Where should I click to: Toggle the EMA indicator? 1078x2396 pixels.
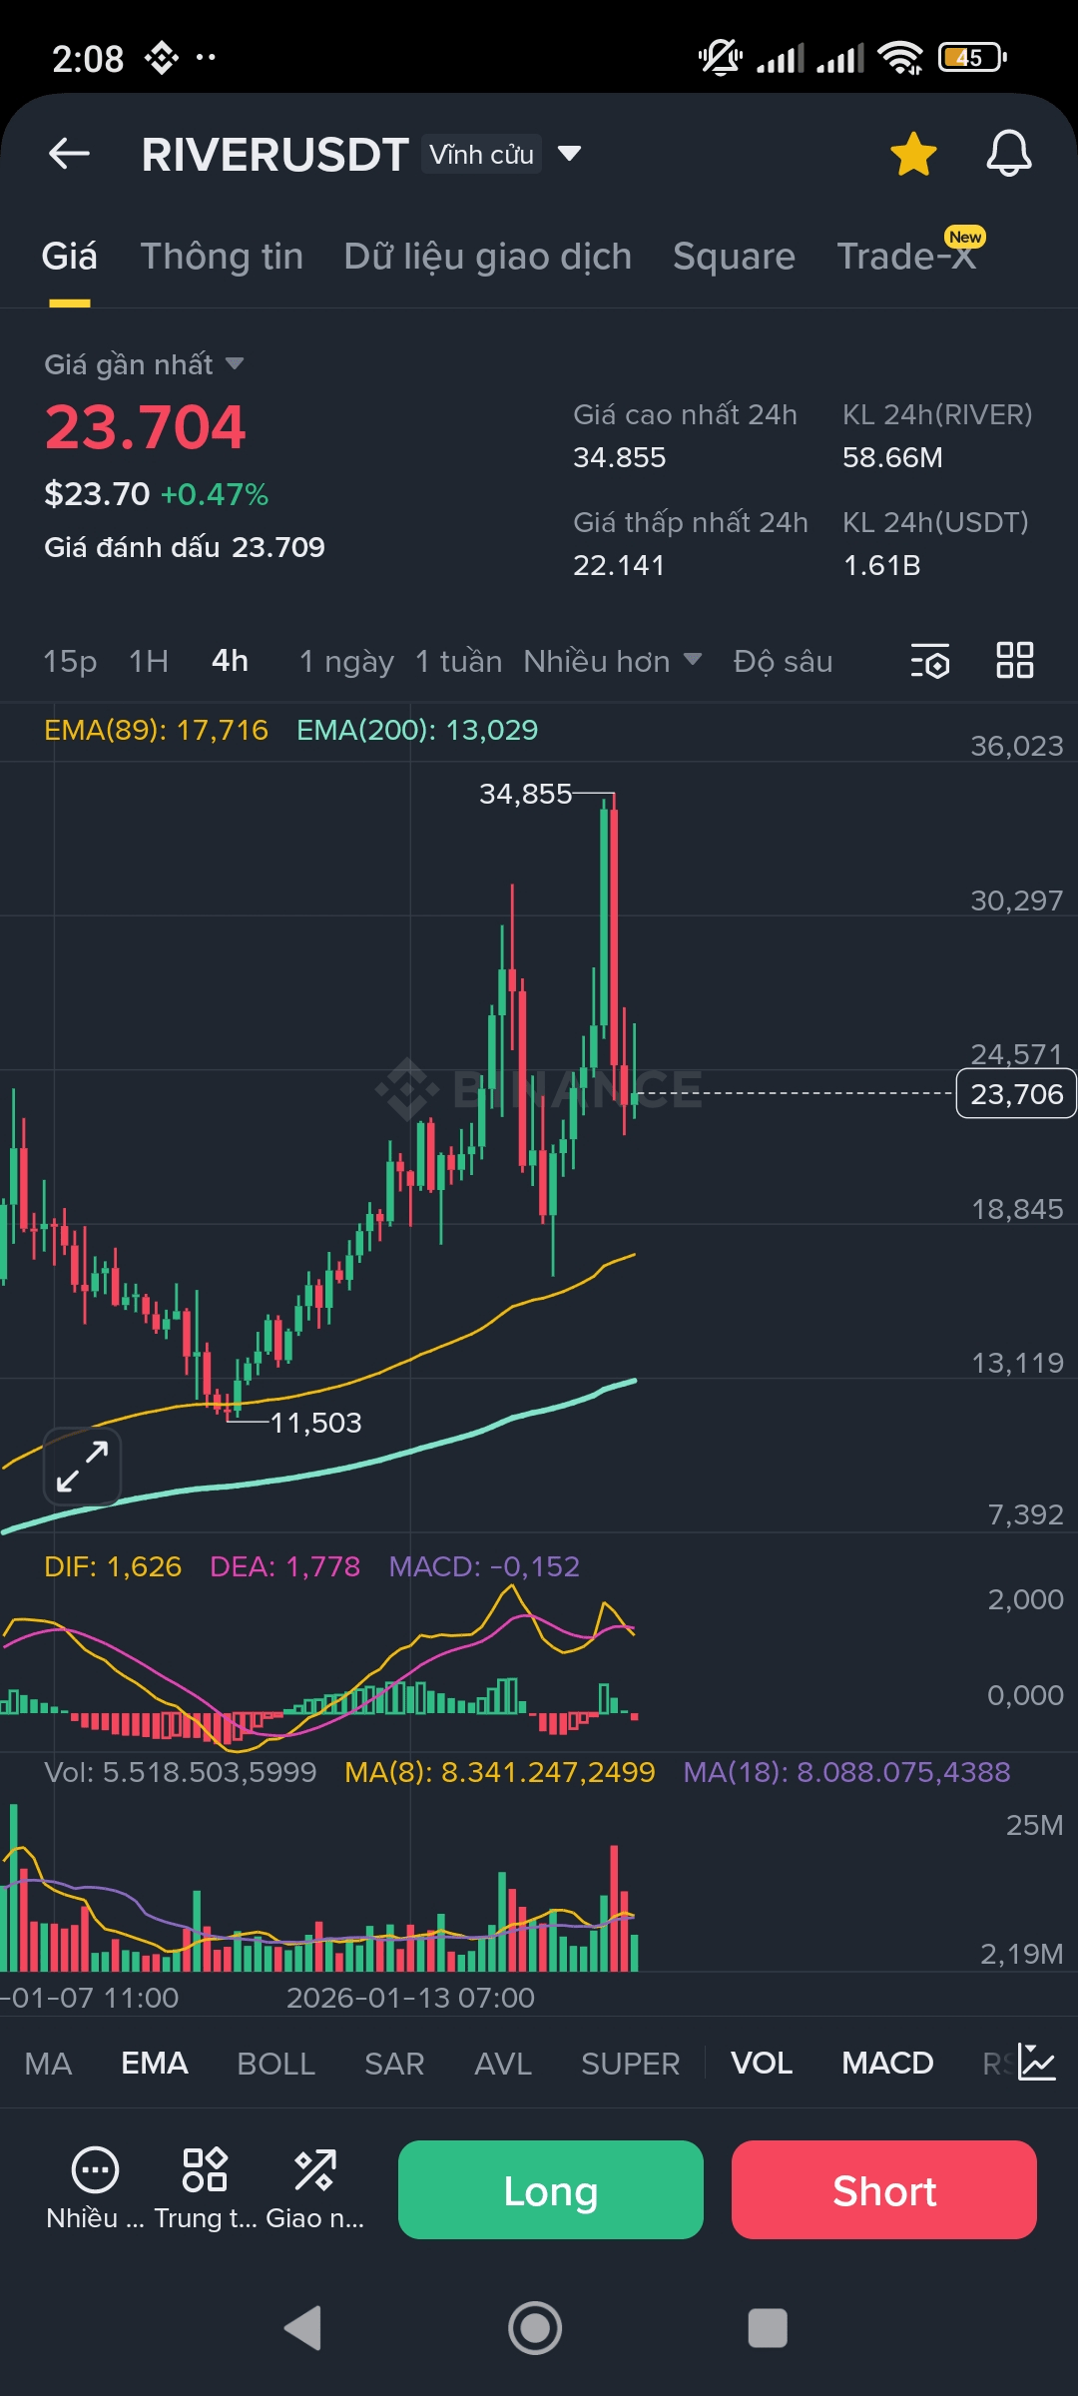(155, 2064)
